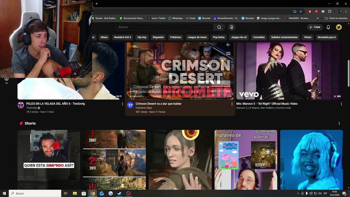
Task: Click the YouTube page vertical scrollbar
Action: coord(348,74)
